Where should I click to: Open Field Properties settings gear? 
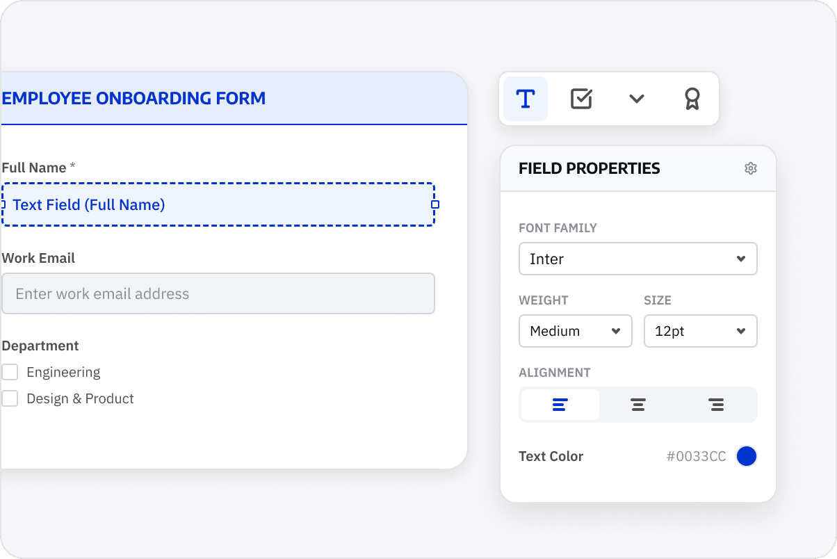coord(751,168)
